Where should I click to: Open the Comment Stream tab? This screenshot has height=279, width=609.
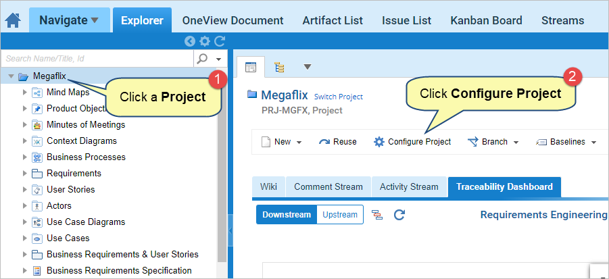click(x=328, y=187)
